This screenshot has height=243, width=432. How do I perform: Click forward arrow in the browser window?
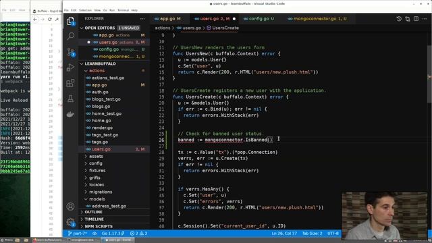(x=42, y=20)
